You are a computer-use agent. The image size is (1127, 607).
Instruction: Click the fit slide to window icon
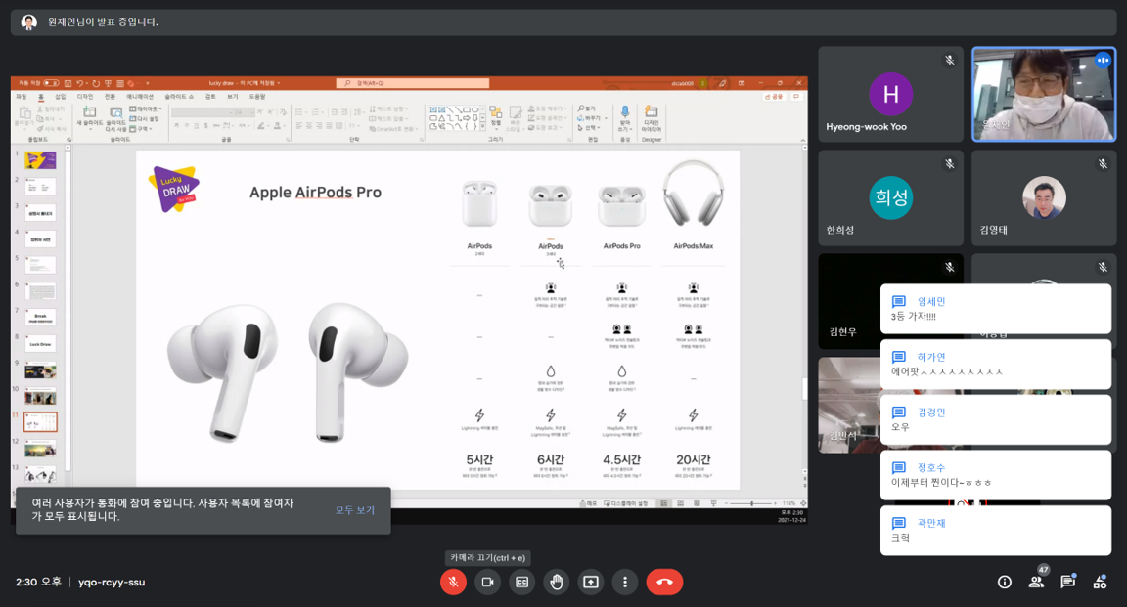pyautogui.click(x=803, y=503)
